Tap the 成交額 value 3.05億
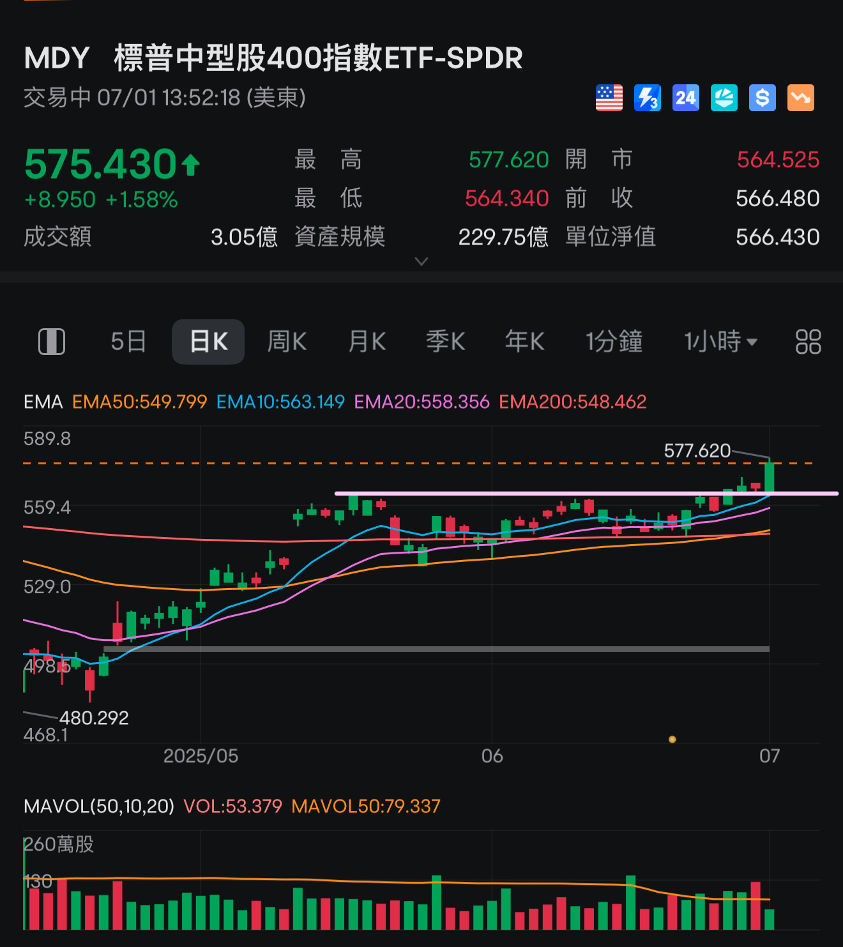This screenshot has width=843, height=947. click(x=244, y=237)
